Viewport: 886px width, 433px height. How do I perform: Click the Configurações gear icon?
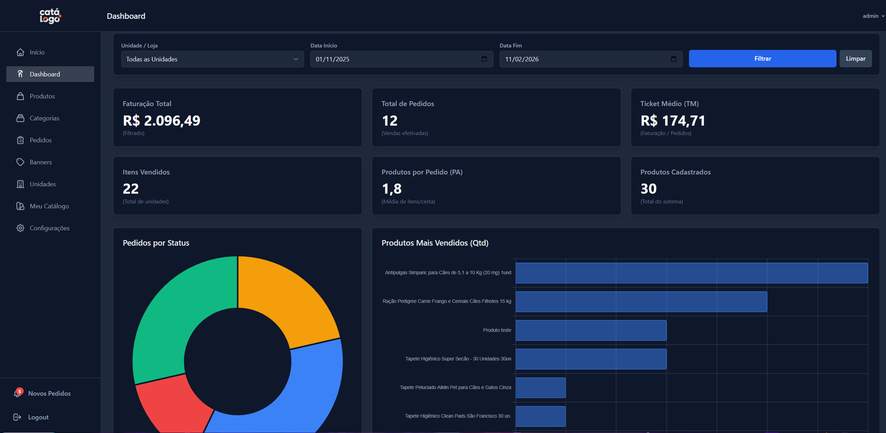(21, 228)
